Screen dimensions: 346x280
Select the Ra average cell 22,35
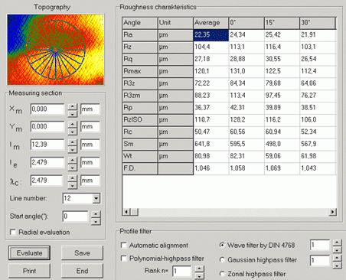click(211, 35)
